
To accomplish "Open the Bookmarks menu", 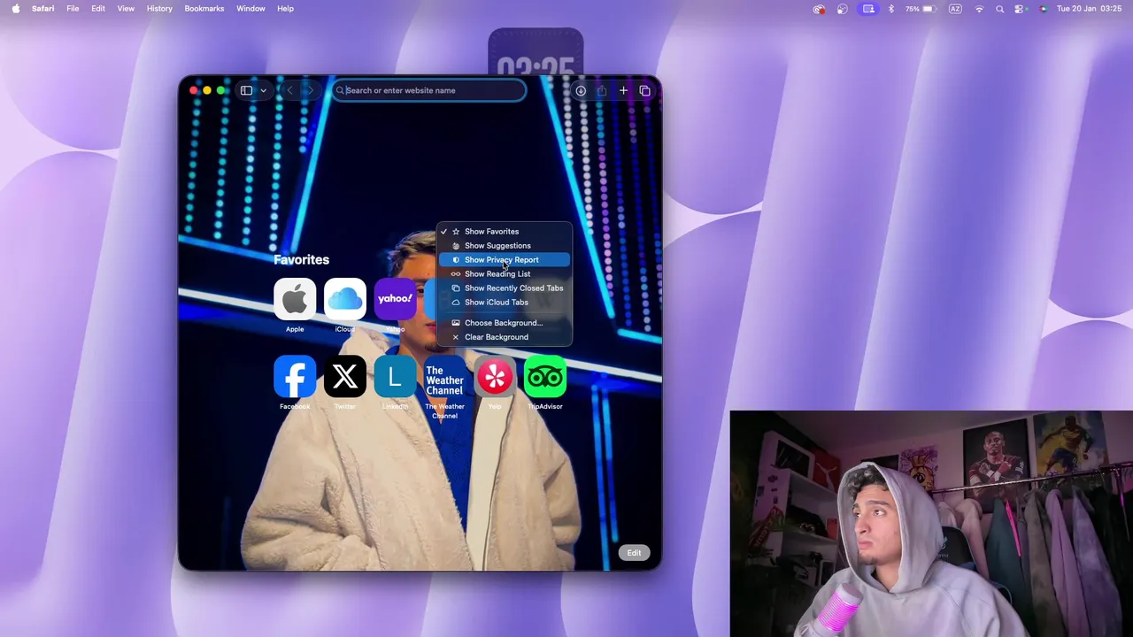I will pyautogui.click(x=204, y=9).
